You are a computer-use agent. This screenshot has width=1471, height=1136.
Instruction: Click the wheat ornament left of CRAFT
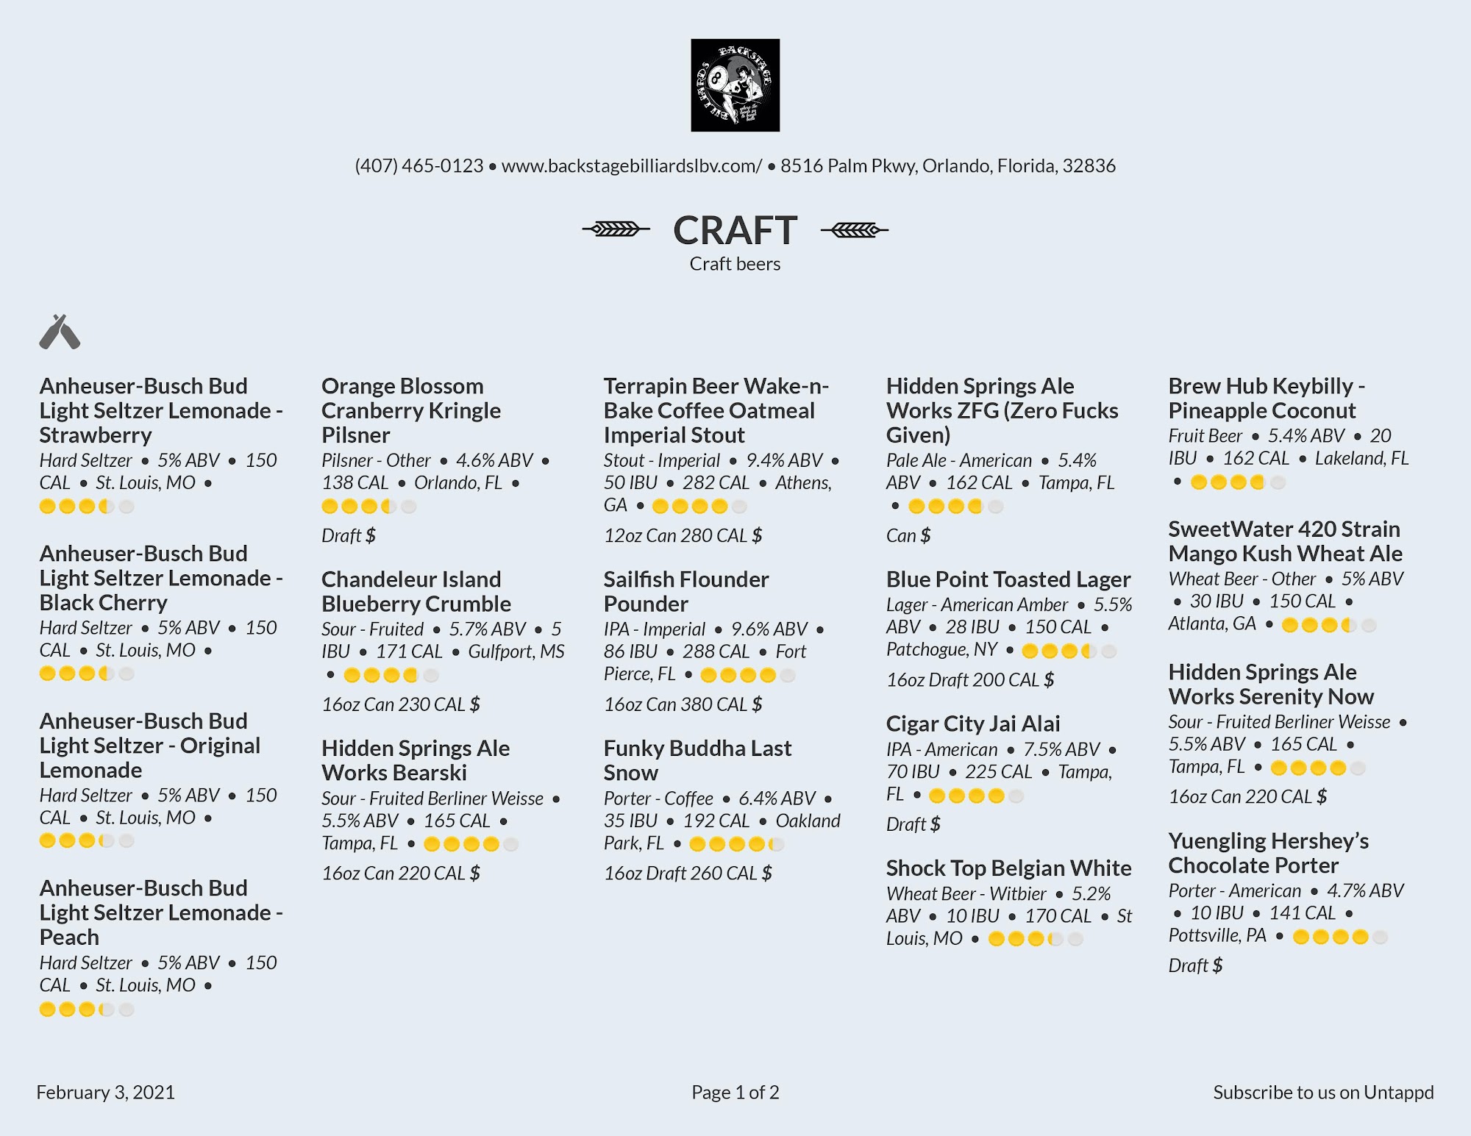click(x=616, y=229)
